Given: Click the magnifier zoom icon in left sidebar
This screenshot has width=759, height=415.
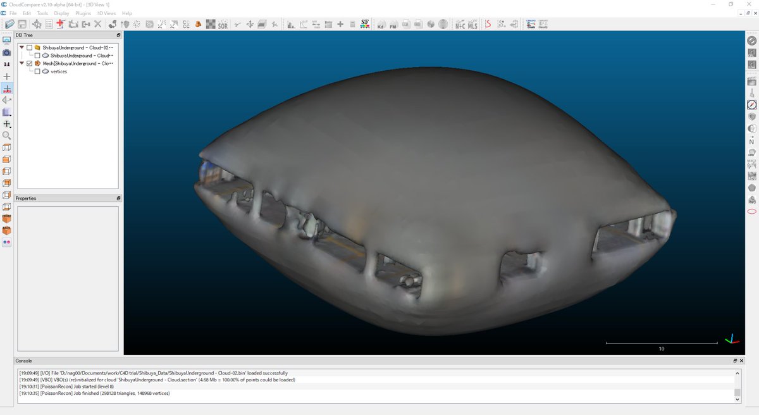Looking at the screenshot, I should click(6, 135).
